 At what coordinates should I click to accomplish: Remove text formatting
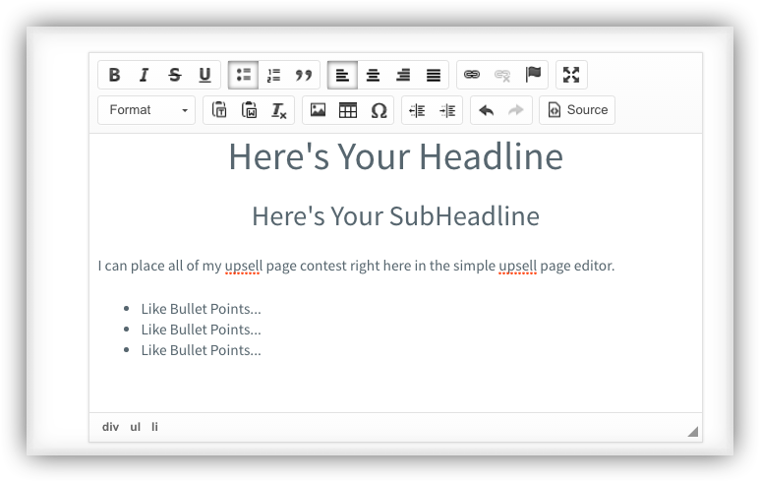[279, 110]
